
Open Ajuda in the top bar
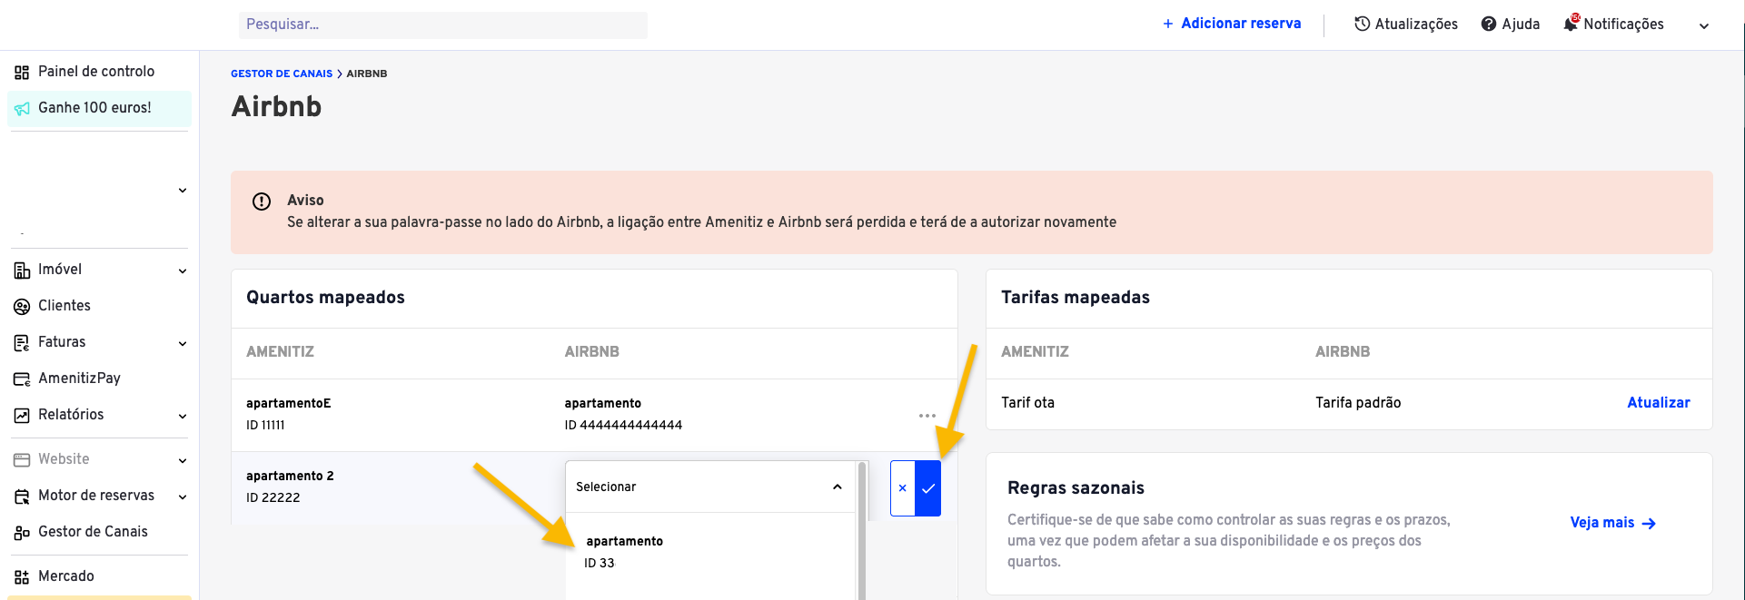1511,25
